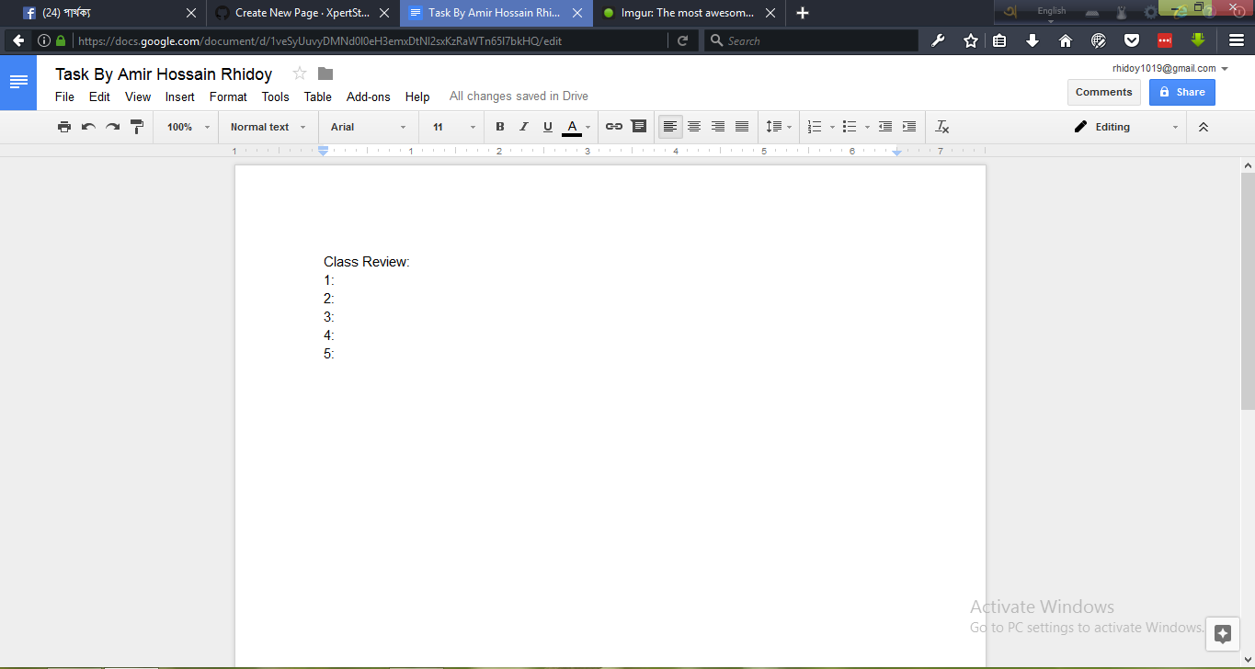Open a new browser tab
The width and height of the screenshot is (1255, 669).
[x=803, y=13]
